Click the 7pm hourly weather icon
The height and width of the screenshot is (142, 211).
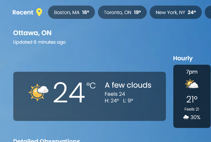(x=192, y=84)
